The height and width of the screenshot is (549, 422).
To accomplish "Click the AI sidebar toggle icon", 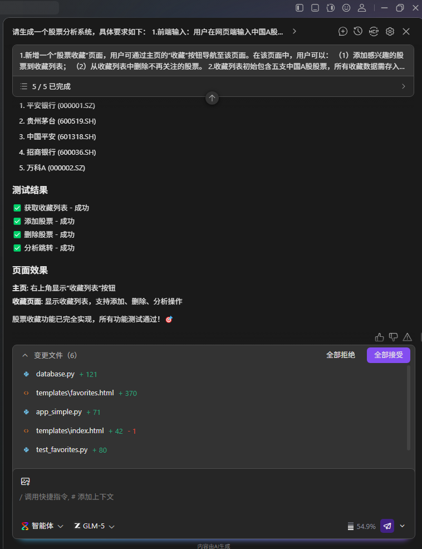I will (331, 8).
